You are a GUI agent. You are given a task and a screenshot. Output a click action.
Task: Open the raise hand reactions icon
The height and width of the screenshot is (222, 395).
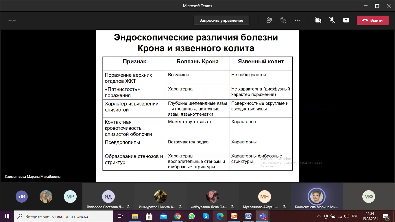coord(283,20)
